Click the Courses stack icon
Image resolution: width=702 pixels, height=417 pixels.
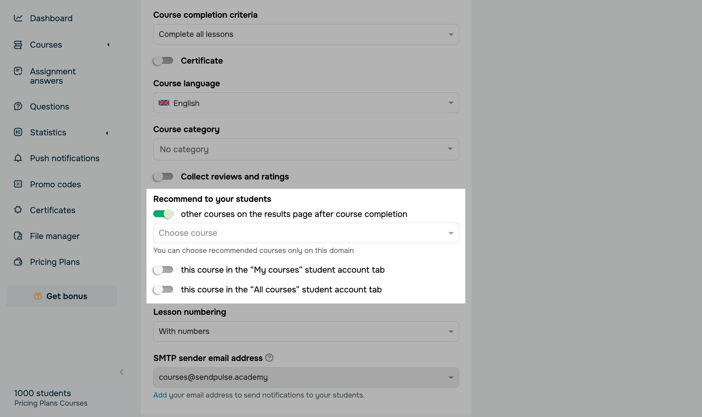[18, 45]
